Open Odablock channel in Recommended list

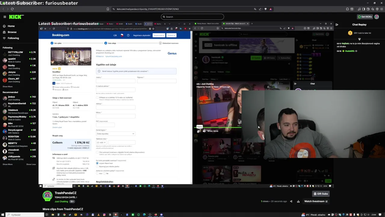[19, 112]
